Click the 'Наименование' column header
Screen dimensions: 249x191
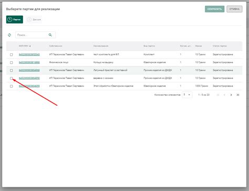click(101, 46)
